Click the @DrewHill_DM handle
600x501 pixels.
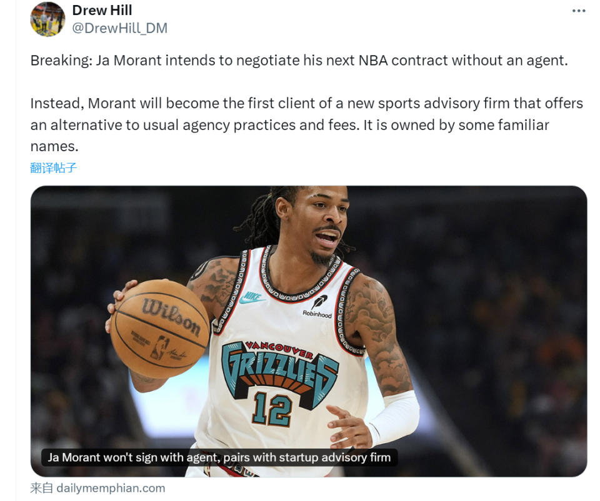pyautogui.click(x=120, y=28)
